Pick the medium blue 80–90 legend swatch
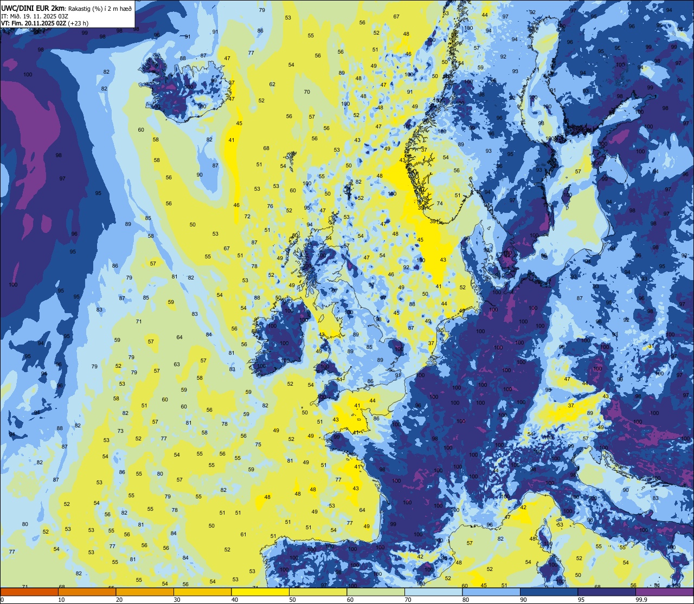The width and height of the screenshot is (694, 604). click(491, 592)
